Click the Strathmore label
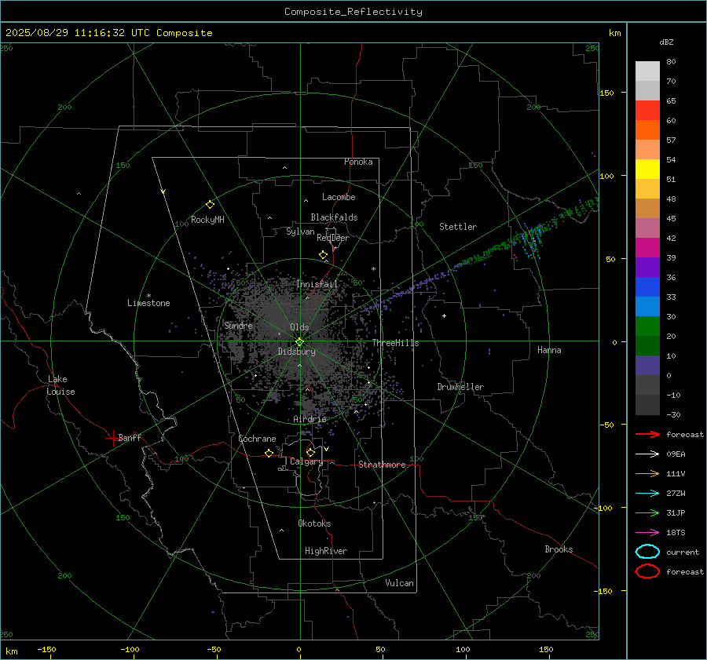Screen dimensions: 707x660 point(382,465)
